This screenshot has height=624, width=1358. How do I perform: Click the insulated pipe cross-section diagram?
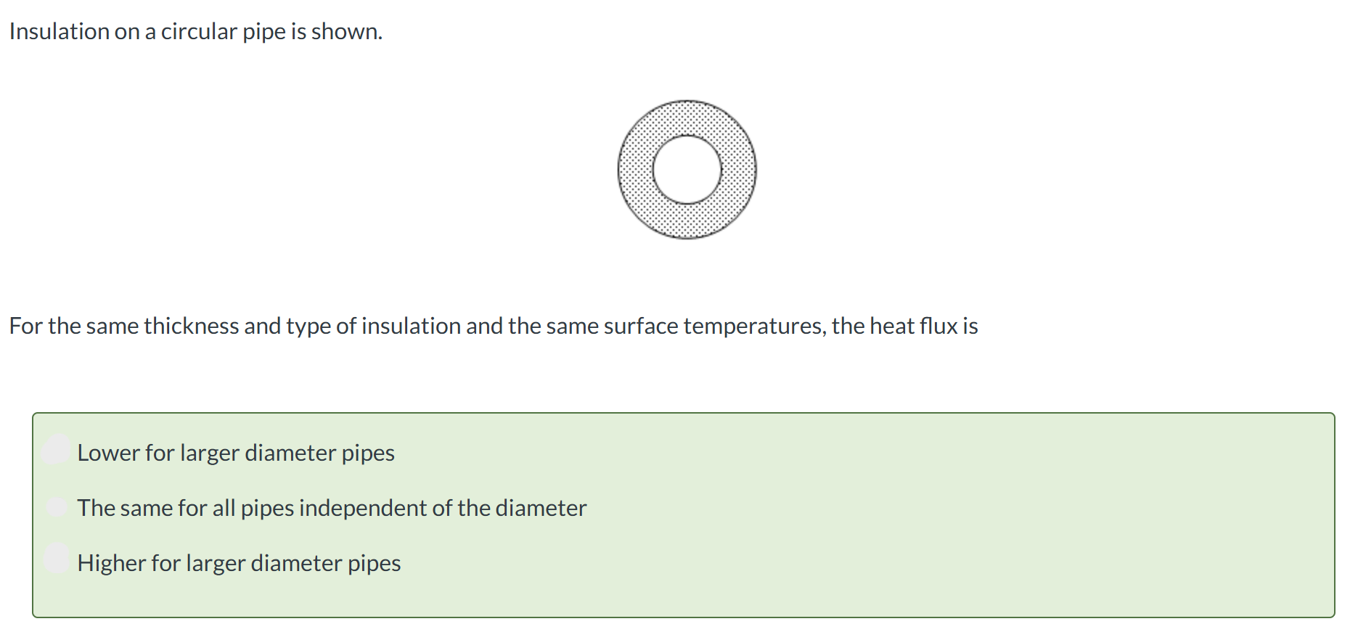pos(687,170)
